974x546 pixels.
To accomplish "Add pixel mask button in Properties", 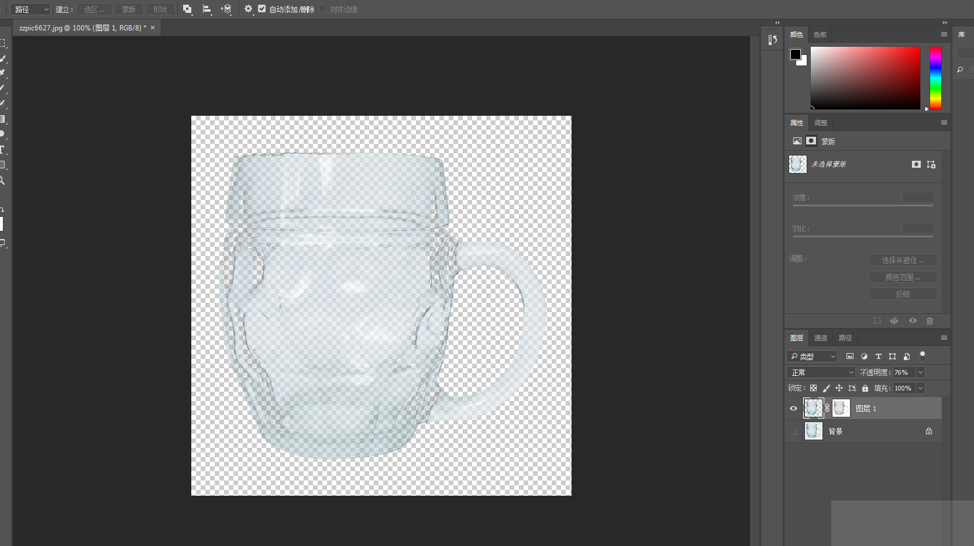I will point(916,164).
